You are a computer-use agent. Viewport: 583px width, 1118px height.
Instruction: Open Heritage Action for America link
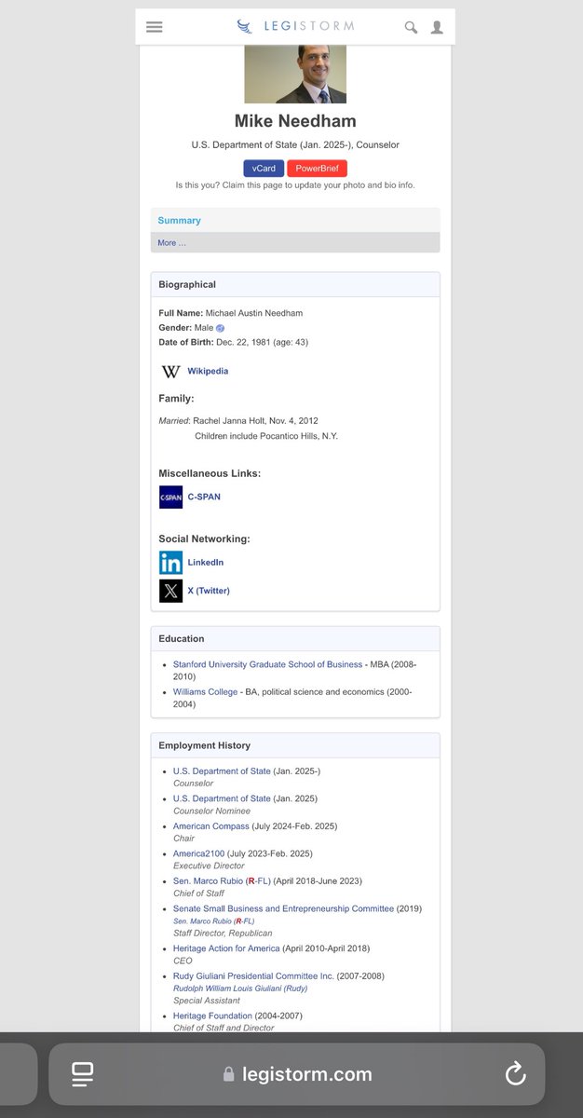pyautogui.click(x=226, y=948)
